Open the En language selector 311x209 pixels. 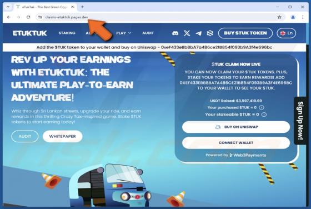point(286,33)
